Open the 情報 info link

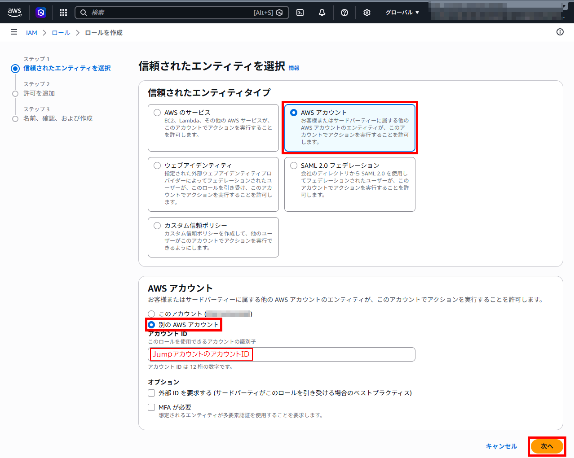tap(294, 68)
